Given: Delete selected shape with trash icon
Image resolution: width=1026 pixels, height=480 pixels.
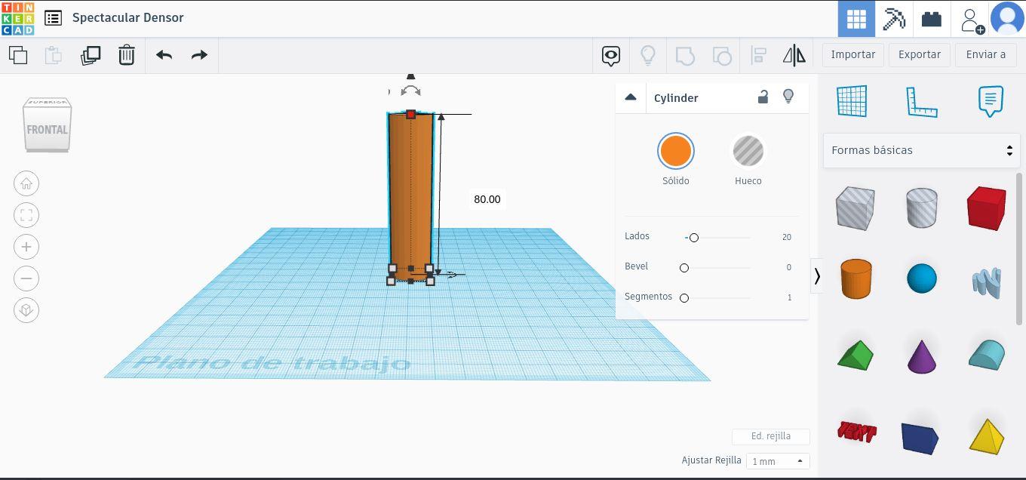Looking at the screenshot, I should (x=127, y=55).
